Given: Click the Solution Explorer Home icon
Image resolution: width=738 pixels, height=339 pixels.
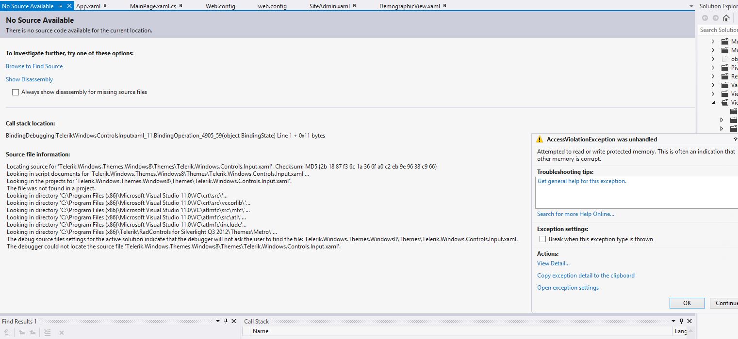Looking at the screenshot, I should point(726,18).
